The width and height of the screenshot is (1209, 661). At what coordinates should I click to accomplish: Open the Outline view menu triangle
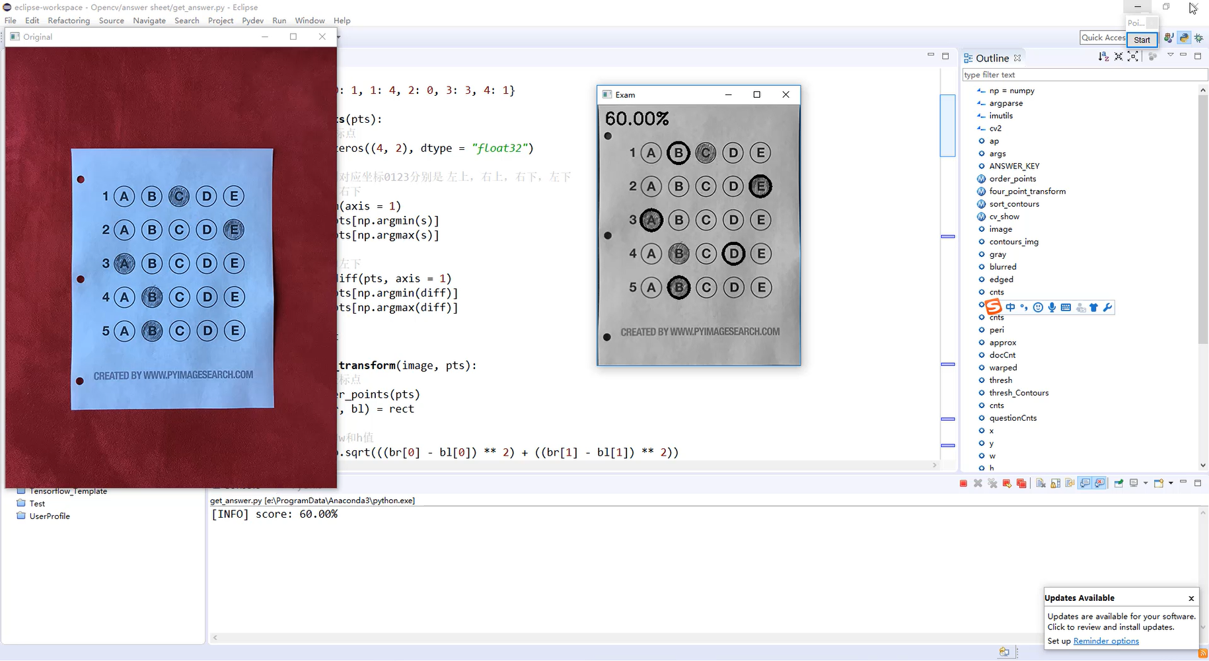pos(1170,55)
